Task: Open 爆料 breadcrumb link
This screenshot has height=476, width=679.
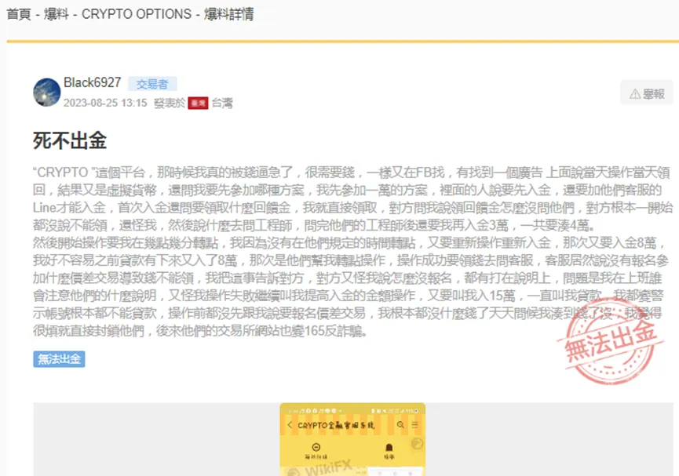Action: pos(57,14)
